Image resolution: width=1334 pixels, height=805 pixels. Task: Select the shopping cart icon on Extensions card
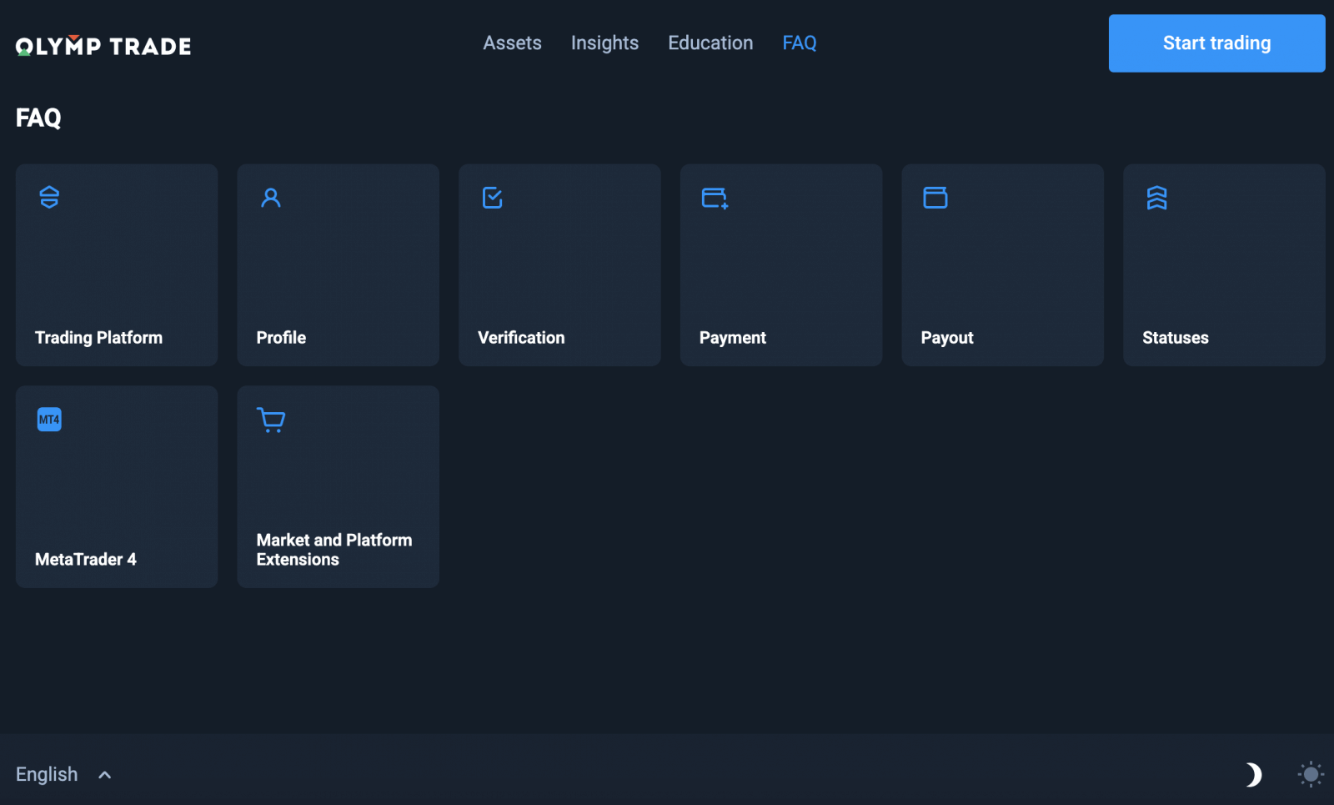270,420
